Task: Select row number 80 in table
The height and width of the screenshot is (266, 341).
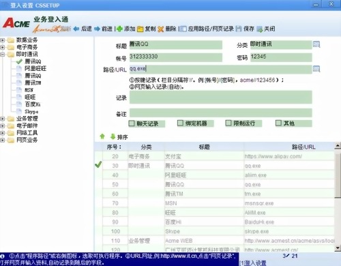Action: click(115, 213)
